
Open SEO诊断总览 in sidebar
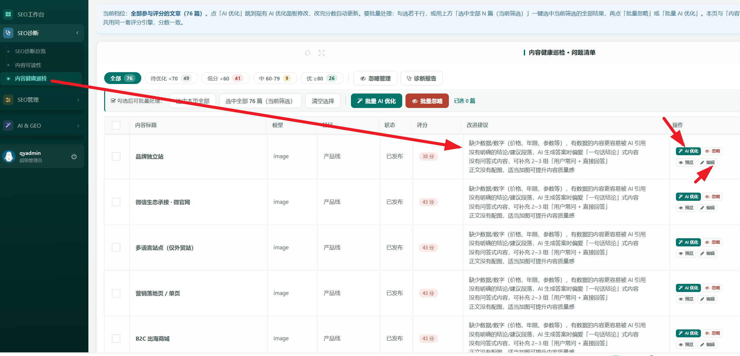(x=30, y=51)
